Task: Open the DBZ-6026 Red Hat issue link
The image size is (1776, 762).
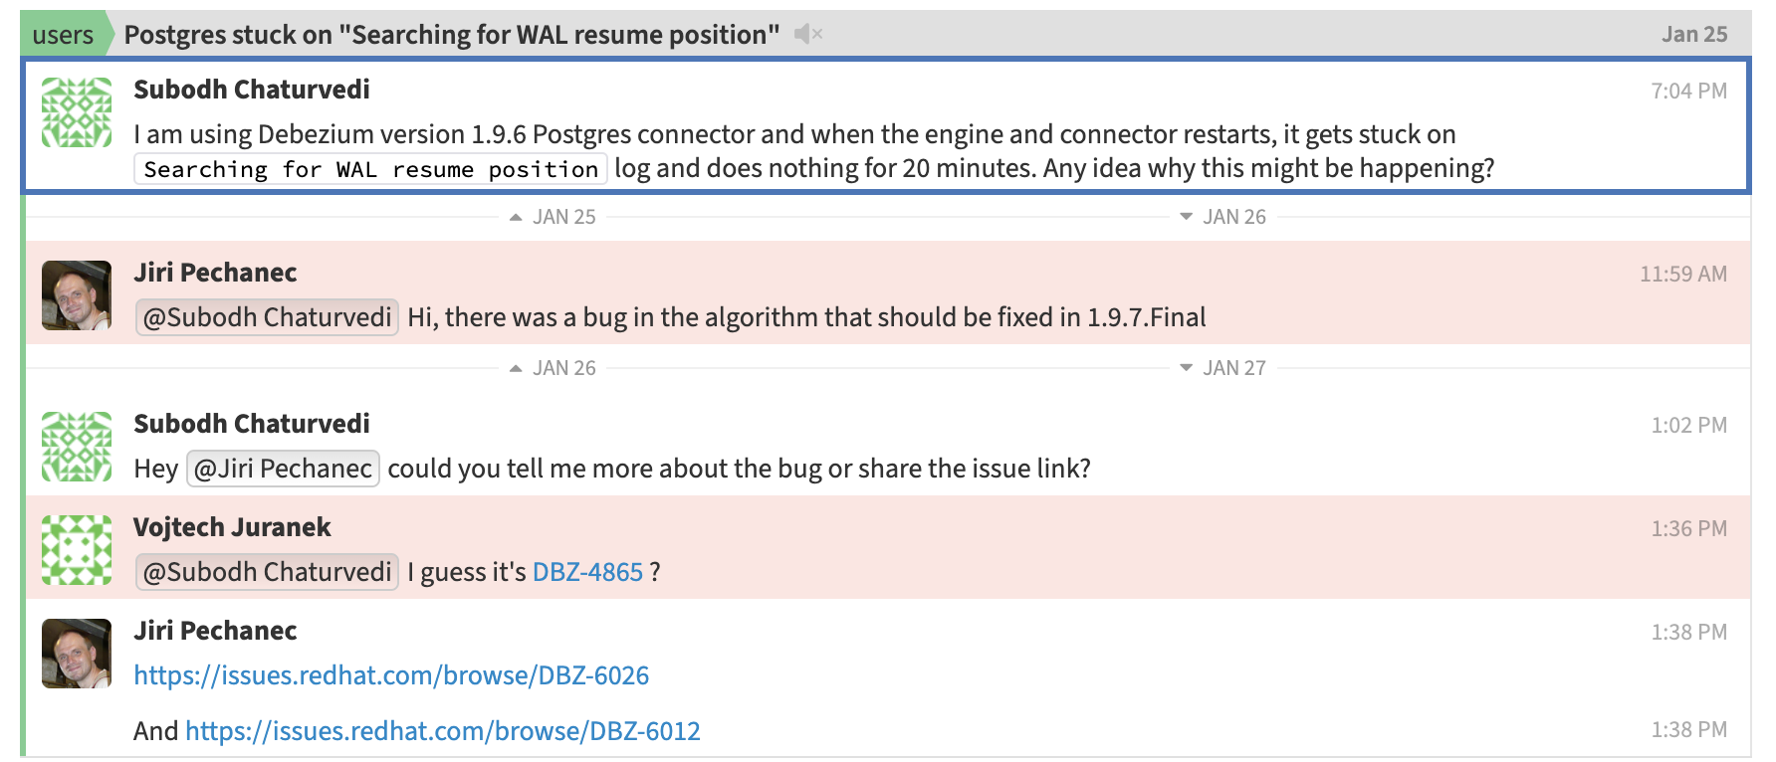Action: tap(391, 675)
